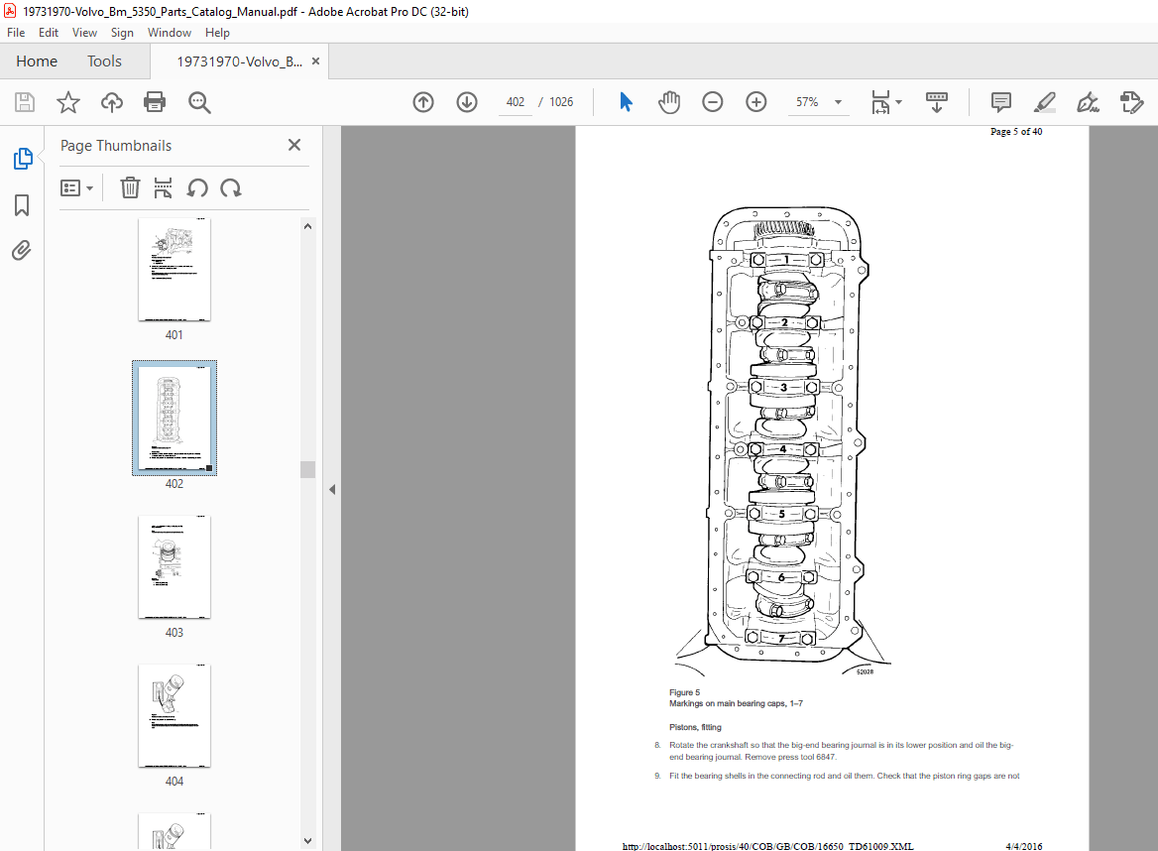Open the Attachments paperclip panel

(x=22, y=250)
